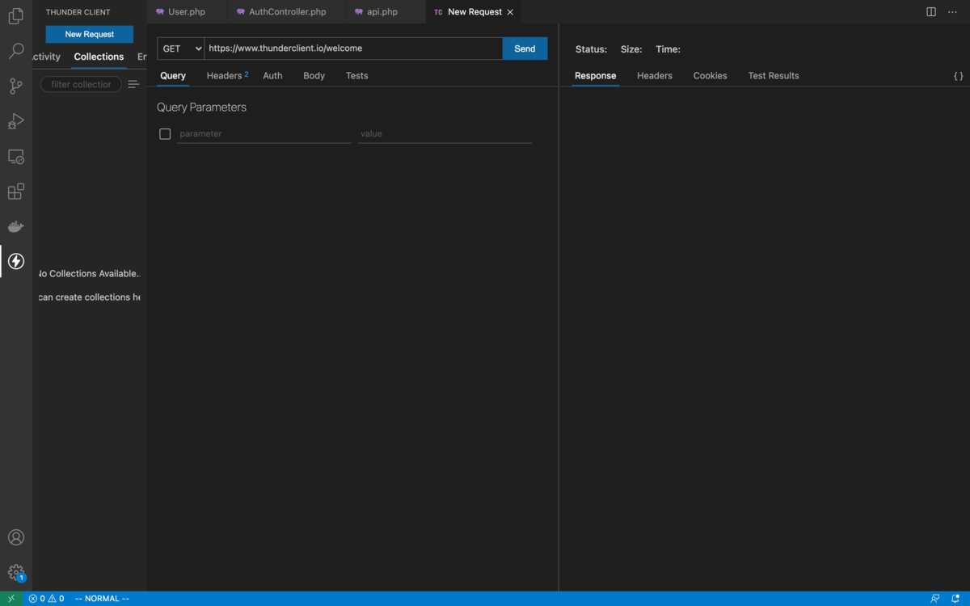The image size is (970, 606).
Task: Split the editor right
Action: coord(931,12)
